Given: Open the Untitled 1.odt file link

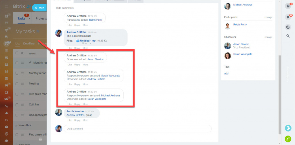Looking at the screenshot, I should click(88, 41).
